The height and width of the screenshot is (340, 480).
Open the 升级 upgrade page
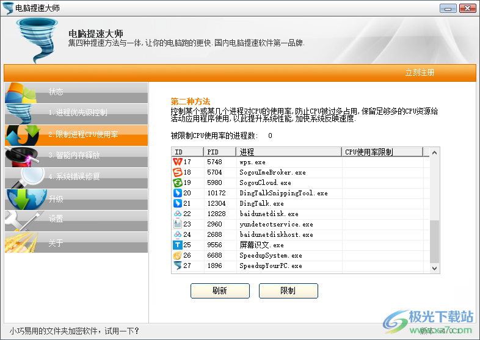(76, 198)
